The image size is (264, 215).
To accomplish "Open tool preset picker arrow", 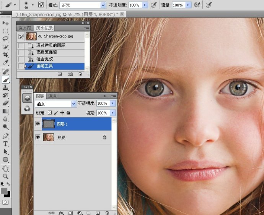I will click(15, 5).
